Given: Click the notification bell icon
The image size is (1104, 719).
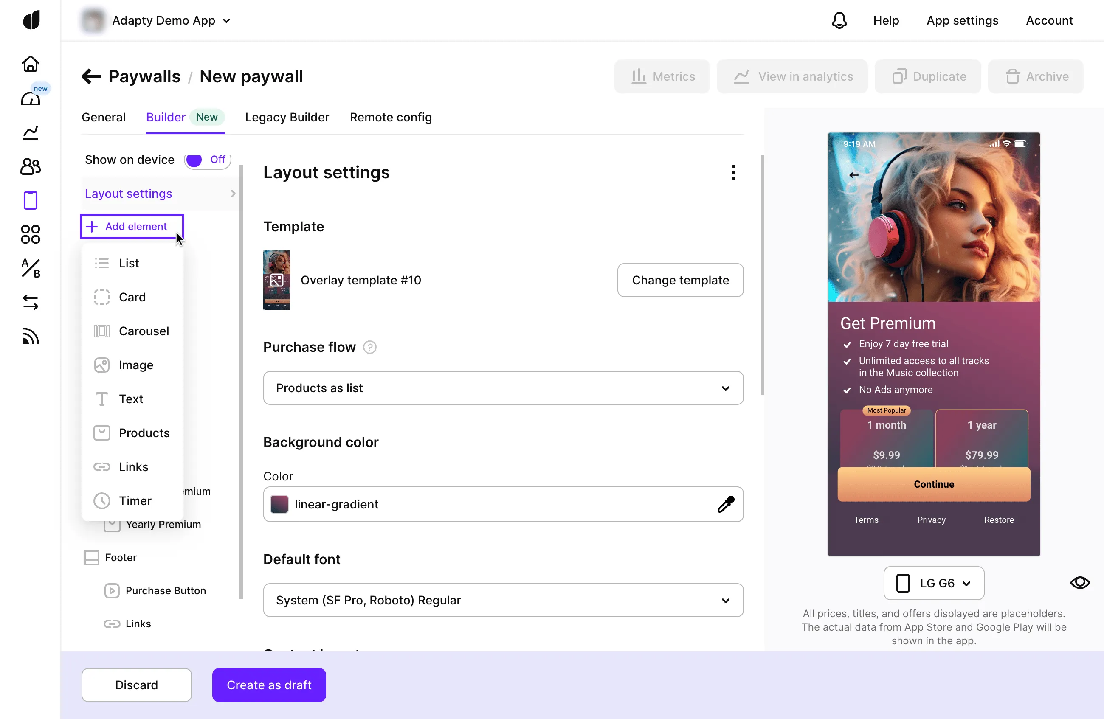Looking at the screenshot, I should coord(839,20).
